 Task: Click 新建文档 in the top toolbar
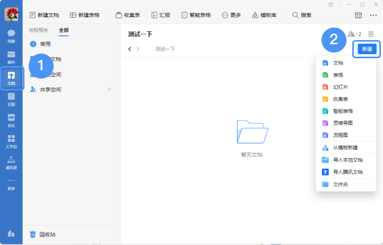coord(44,15)
